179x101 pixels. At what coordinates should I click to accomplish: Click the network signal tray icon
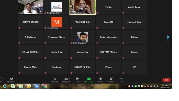click(x=145, y=86)
